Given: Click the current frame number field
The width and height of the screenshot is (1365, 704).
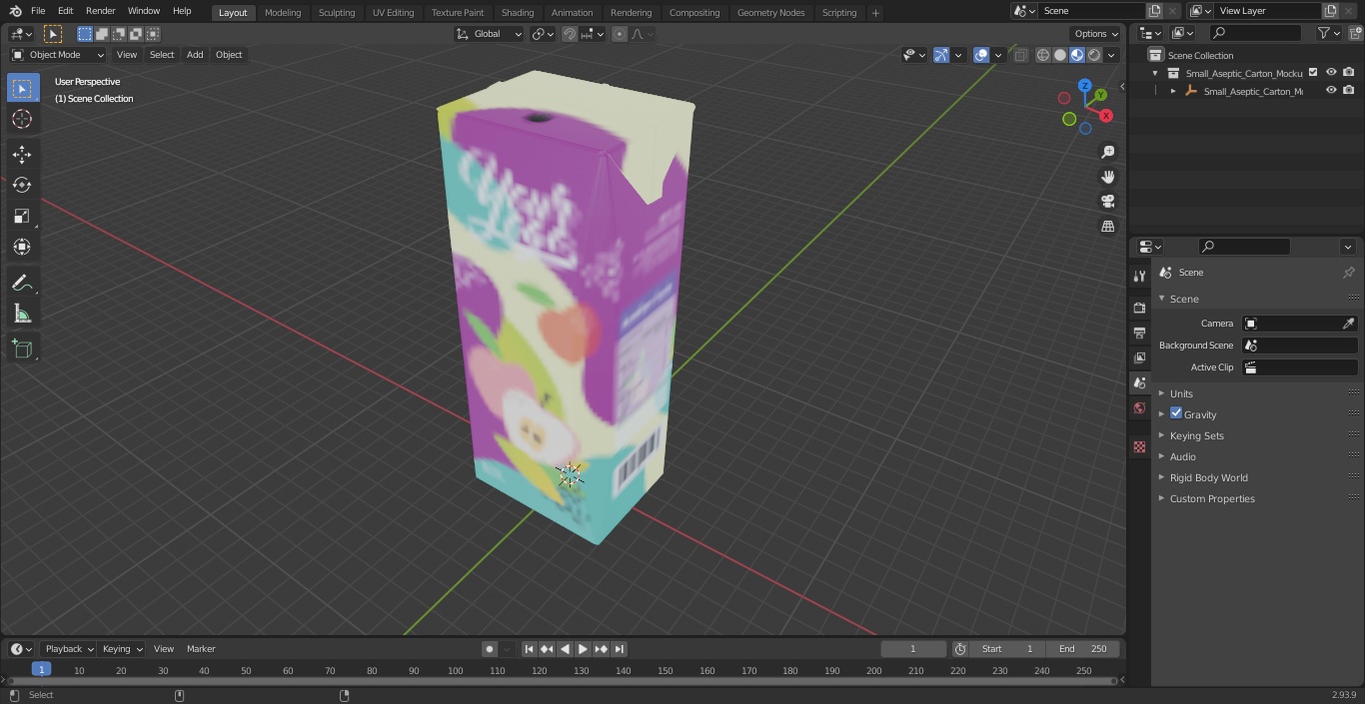Looking at the screenshot, I should (x=913, y=649).
